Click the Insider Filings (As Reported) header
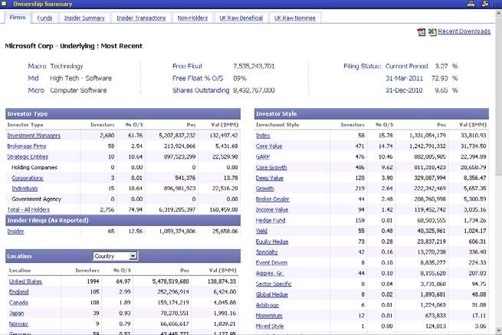The height and width of the screenshot is (335, 502). pos(123,220)
